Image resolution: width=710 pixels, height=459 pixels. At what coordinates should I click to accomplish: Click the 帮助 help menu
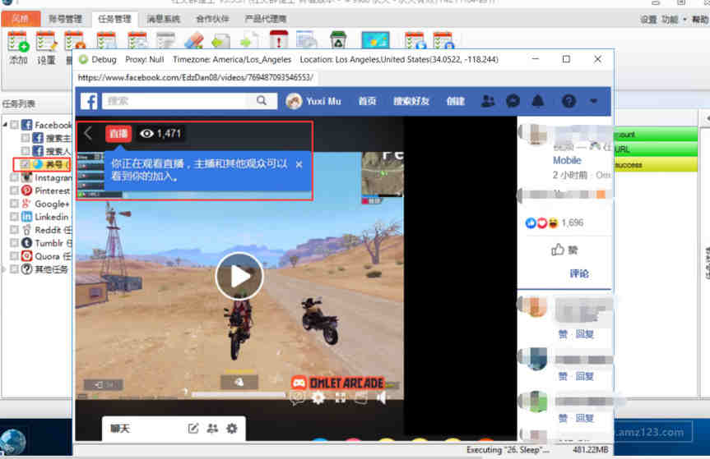[699, 20]
